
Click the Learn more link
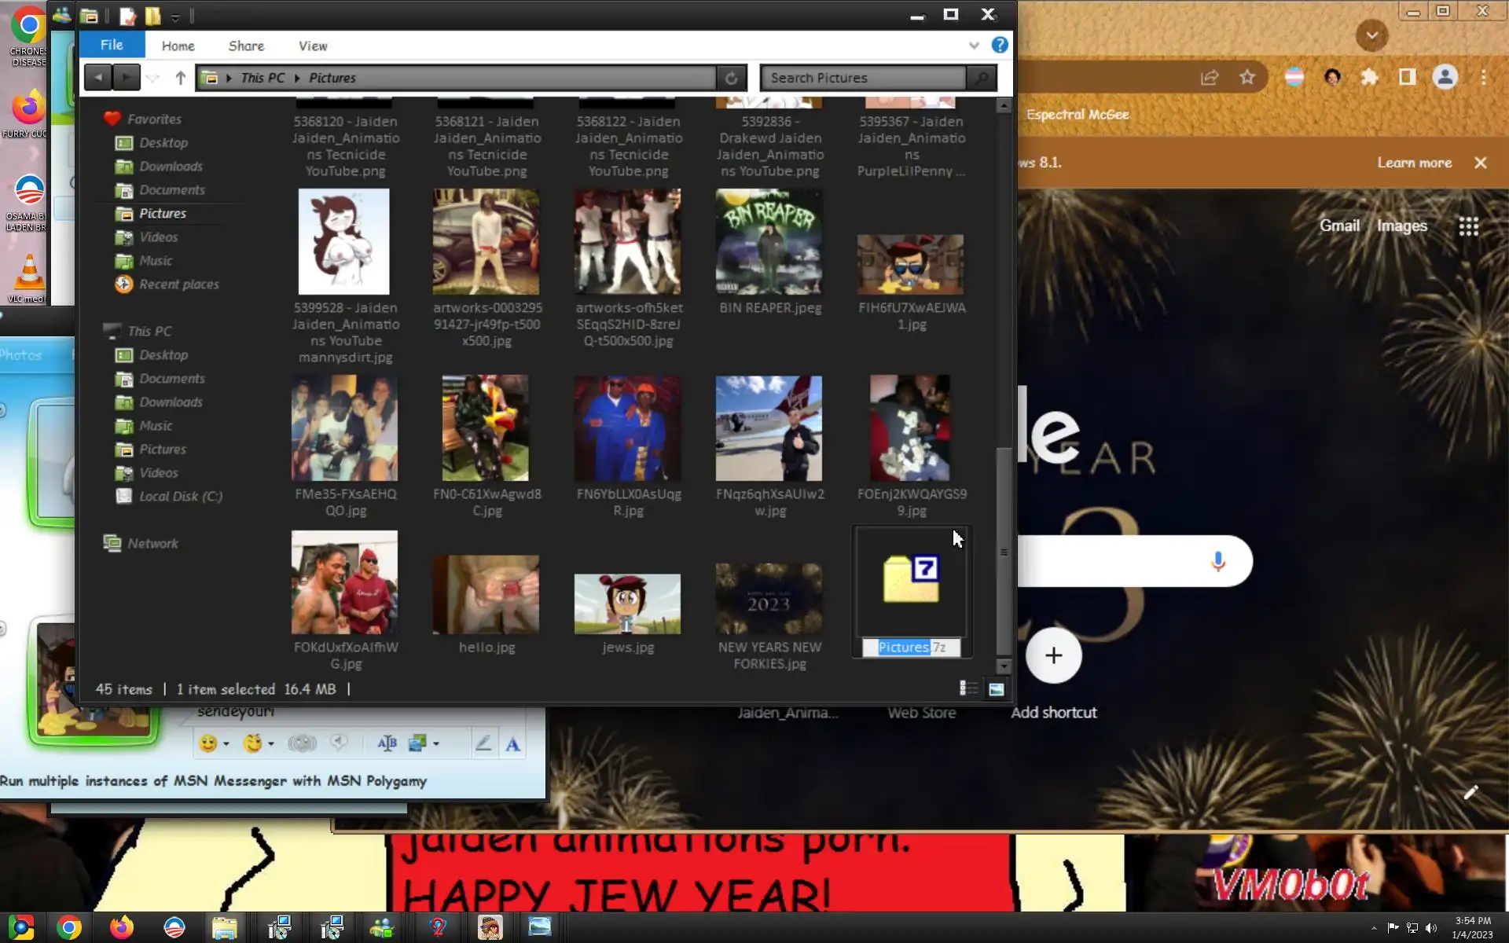[1414, 163]
